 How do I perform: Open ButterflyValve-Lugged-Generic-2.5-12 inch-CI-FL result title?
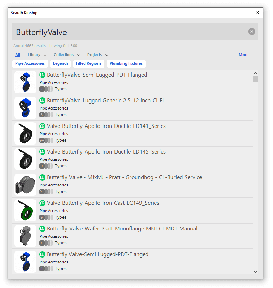106,101
